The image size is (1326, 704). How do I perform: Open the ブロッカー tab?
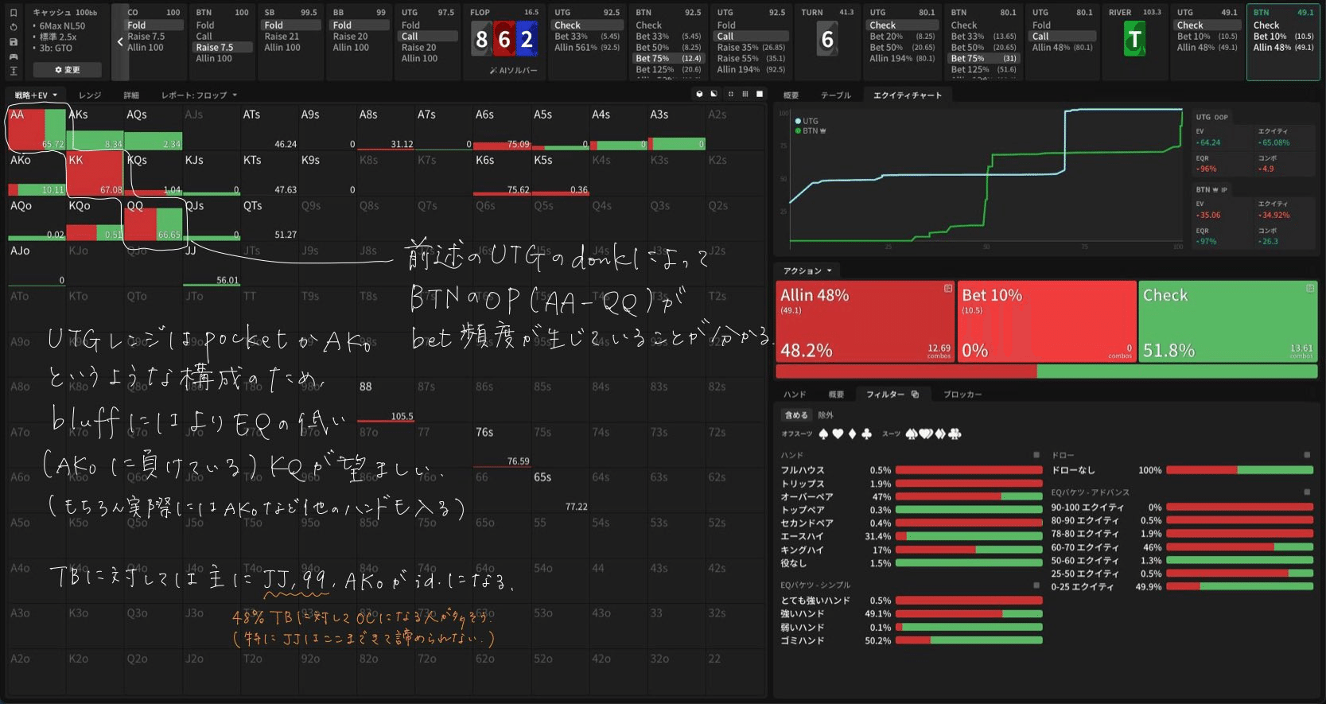point(962,395)
